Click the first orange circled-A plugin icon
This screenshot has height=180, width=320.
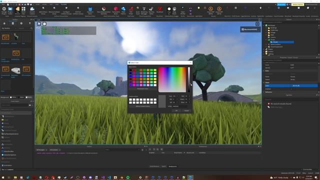[x=210, y=9]
